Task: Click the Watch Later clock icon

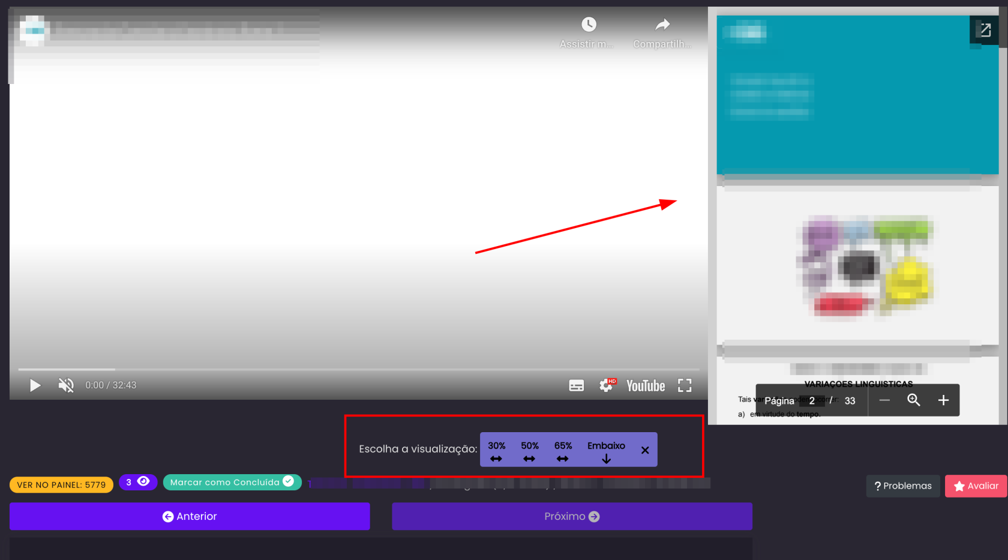Action: [589, 25]
